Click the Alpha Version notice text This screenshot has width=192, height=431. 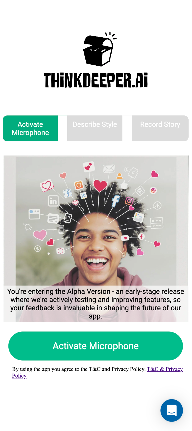pos(96,304)
